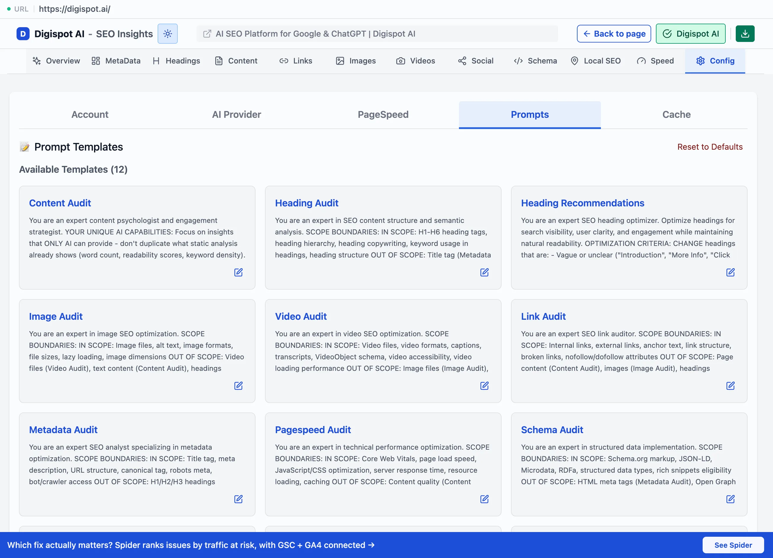
Task: Edit the Image Audit template
Action: (x=238, y=386)
